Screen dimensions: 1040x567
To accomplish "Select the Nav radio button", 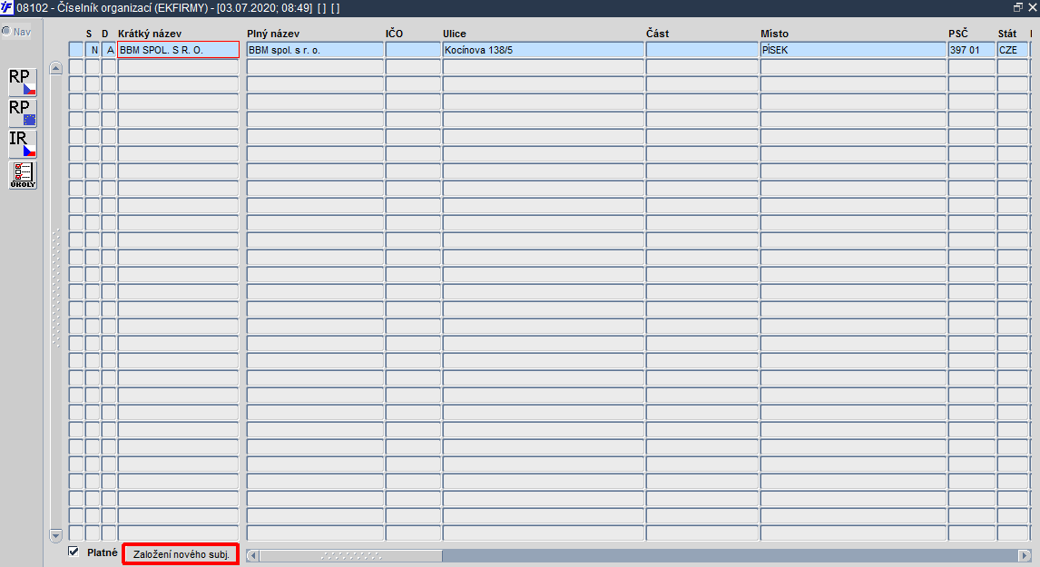I will 6,31.
